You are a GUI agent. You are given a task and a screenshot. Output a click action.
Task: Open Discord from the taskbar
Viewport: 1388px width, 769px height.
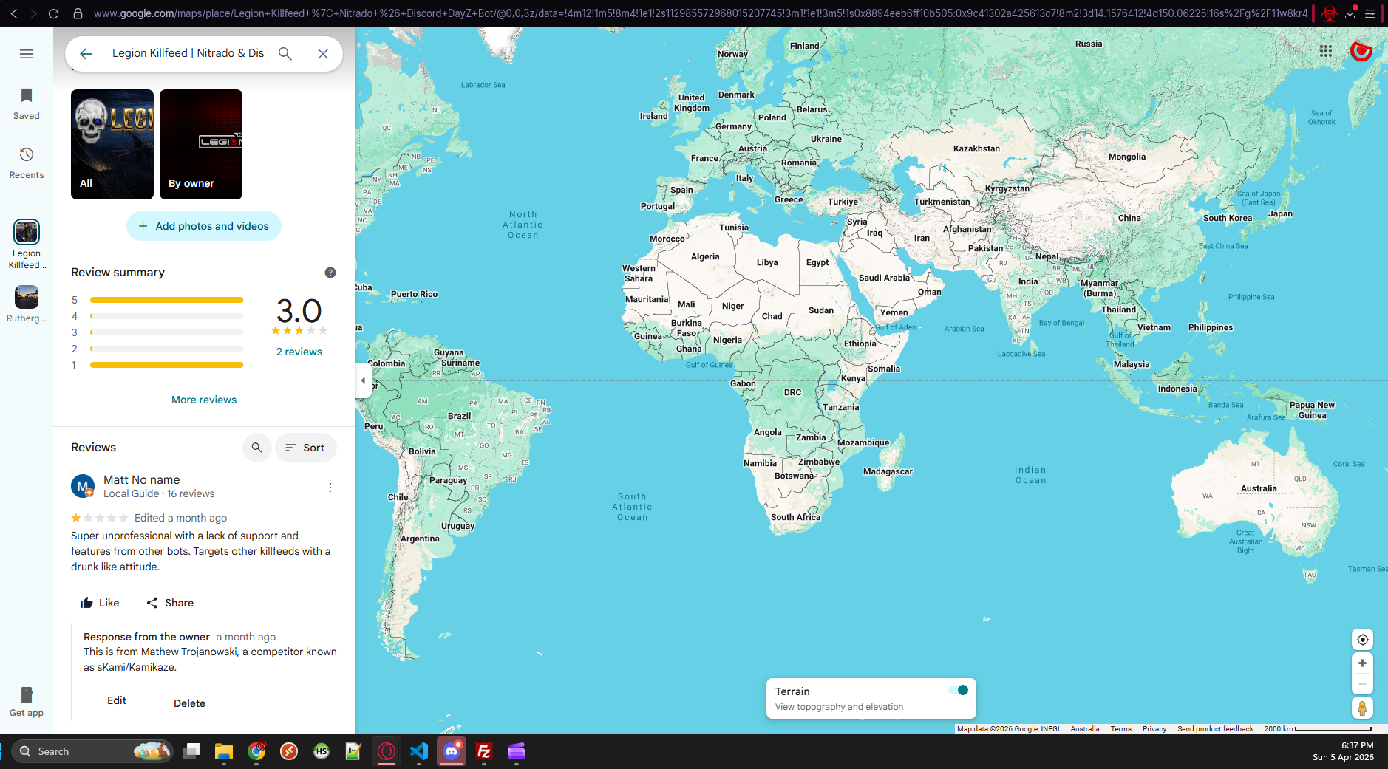pos(452,751)
